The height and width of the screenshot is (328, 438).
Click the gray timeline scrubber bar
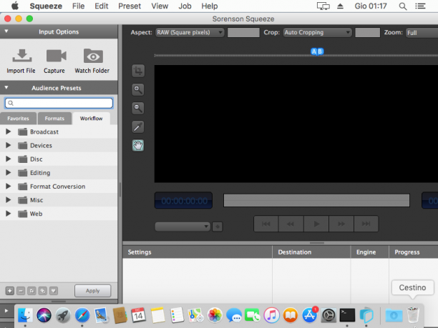click(316, 201)
